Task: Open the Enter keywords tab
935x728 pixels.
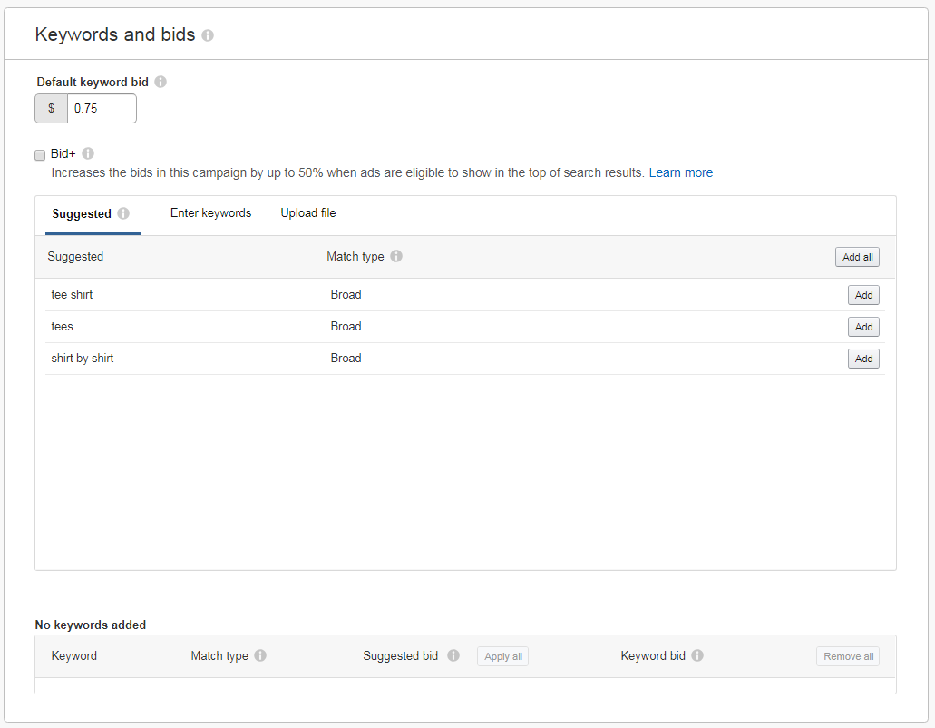Action: click(210, 213)
